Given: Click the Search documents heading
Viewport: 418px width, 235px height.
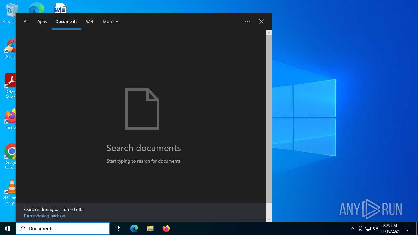Looking at the screenshot, I should pyautogui.click(x=144, y=148).
